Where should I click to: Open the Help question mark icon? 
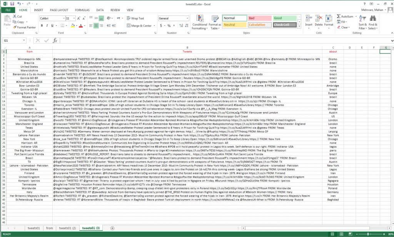(x=364, y=4)
